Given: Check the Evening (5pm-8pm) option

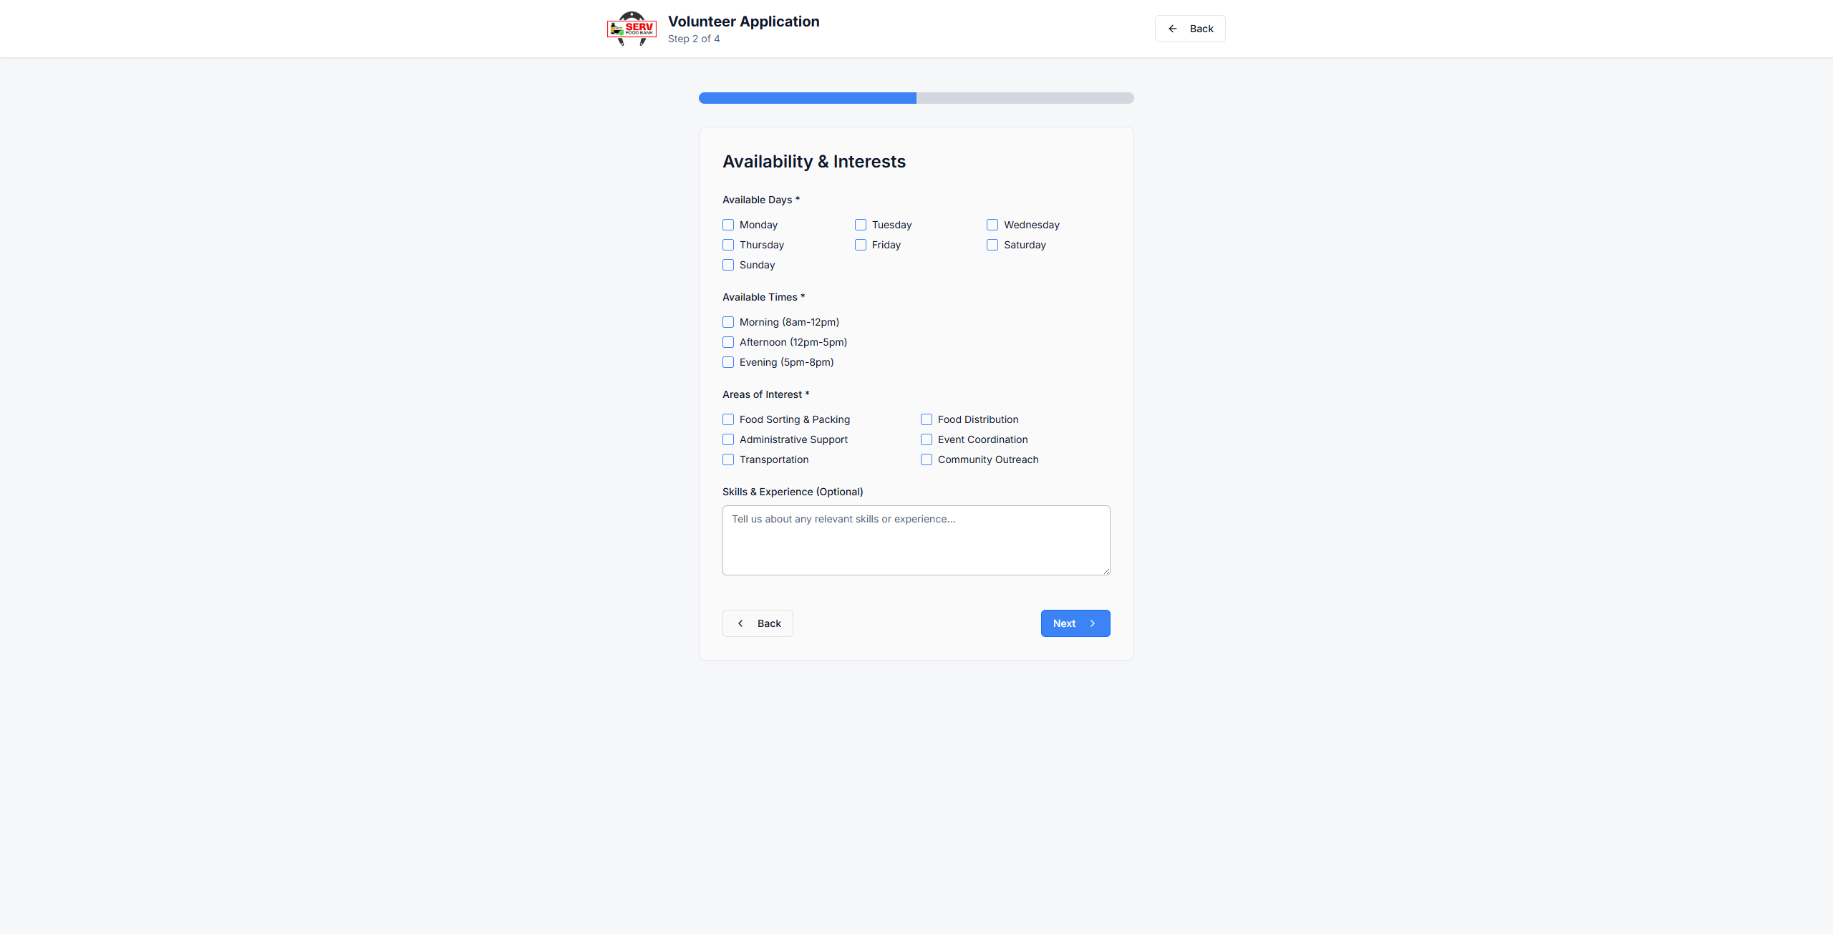Looking at the screenshot, I should 728,362.
